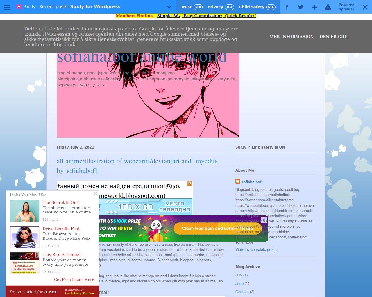
Task: Close the lottery banner ad
Action: (x=264, y=220)
